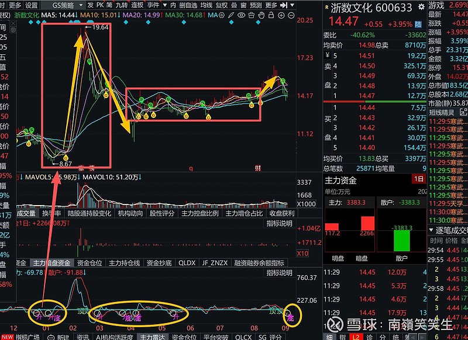Viewport: 468px width, 340px height.
Task: Click the 陆 badge beside the price change
Action: (x=418, y=25)
